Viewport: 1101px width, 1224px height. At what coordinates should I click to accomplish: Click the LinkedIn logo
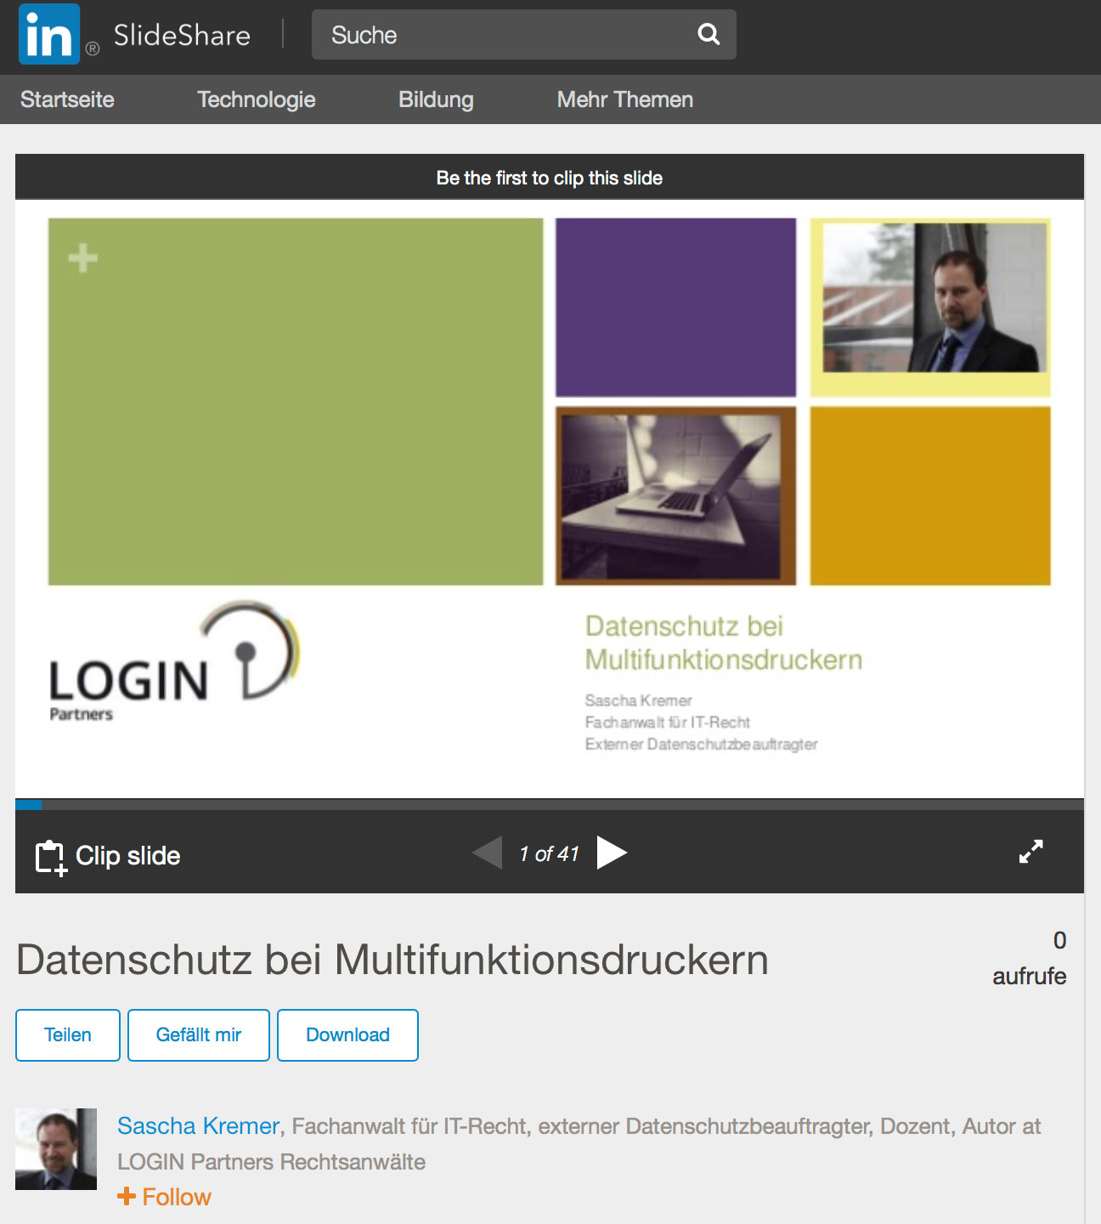pos(48,32)
